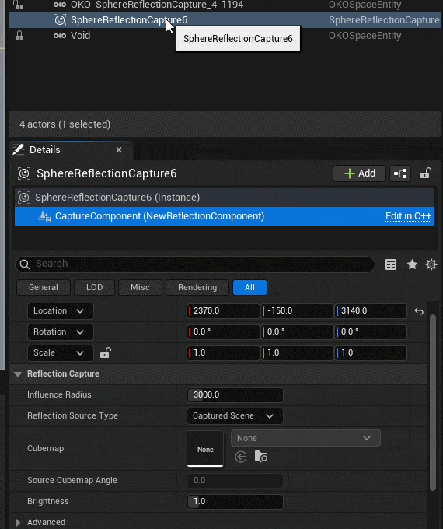443x529 pixels.
Task: Click the Scale Z field
Action: (371, 352)
